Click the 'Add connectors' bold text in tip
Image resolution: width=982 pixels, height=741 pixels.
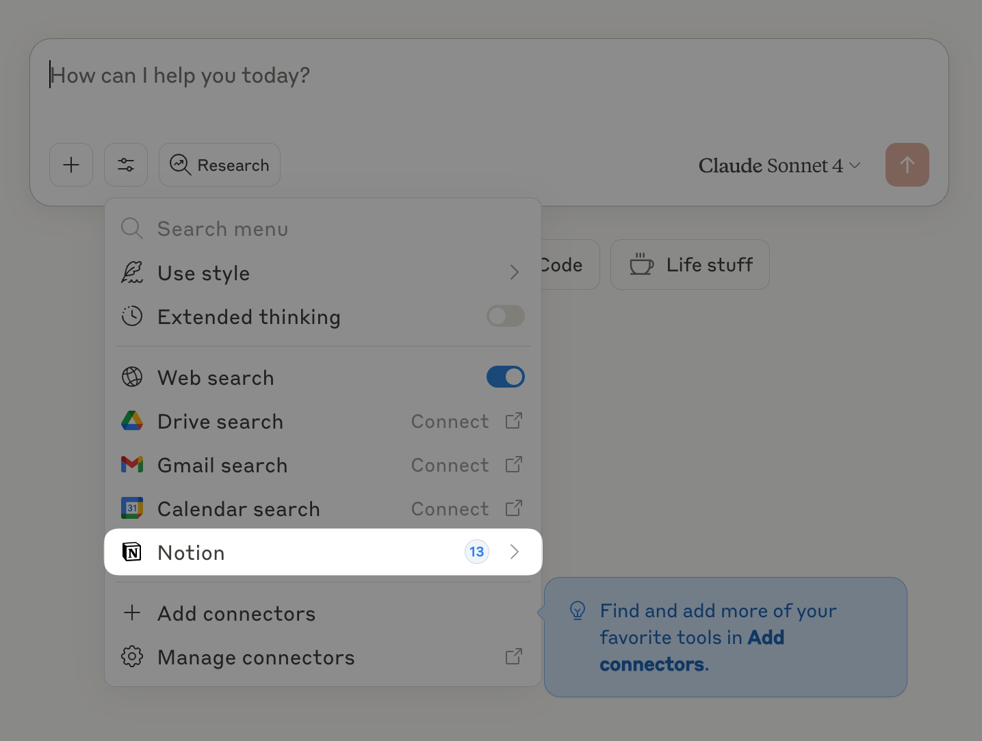[692, 651]
